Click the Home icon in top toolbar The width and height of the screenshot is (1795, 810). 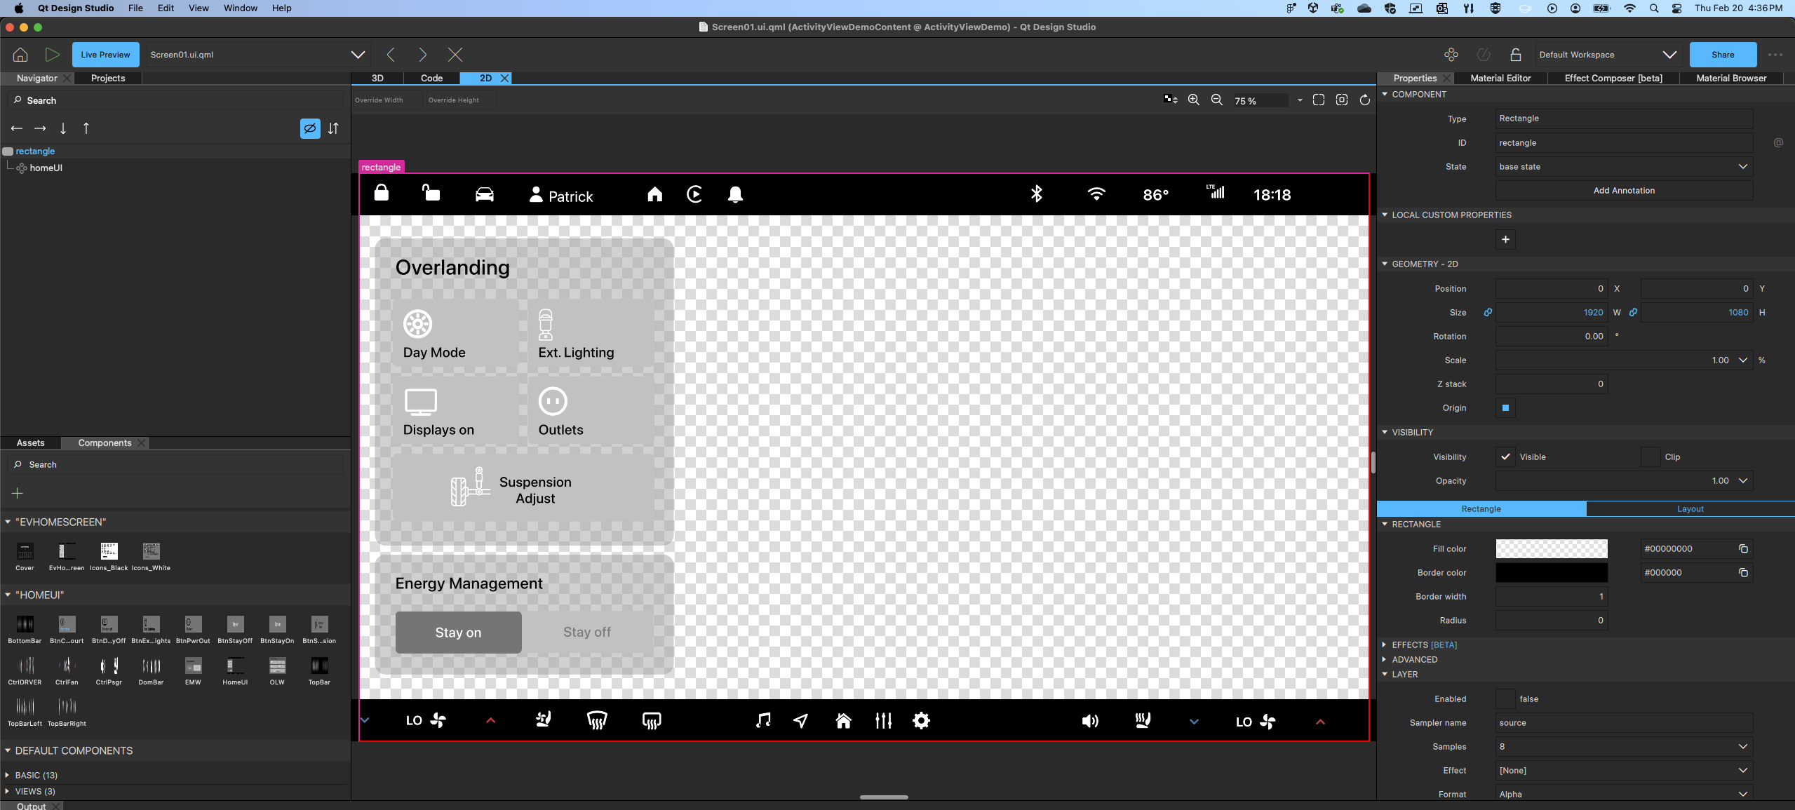coord(20,55)
